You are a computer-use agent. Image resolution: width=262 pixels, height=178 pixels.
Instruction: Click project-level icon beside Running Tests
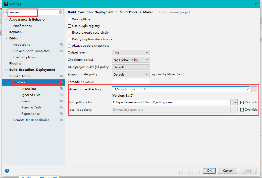coord(61,107)
